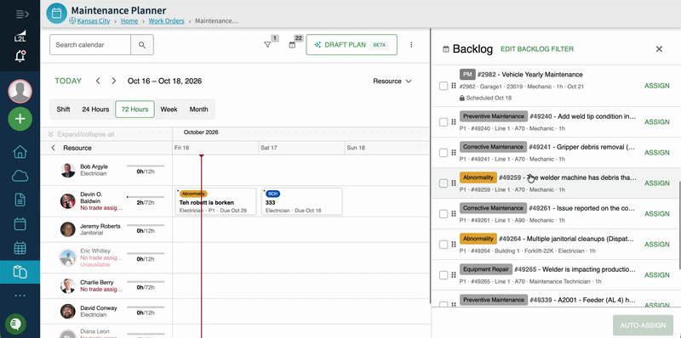
Task: Click the DRAFT PLAN beta button
Action: pos(352,45)
